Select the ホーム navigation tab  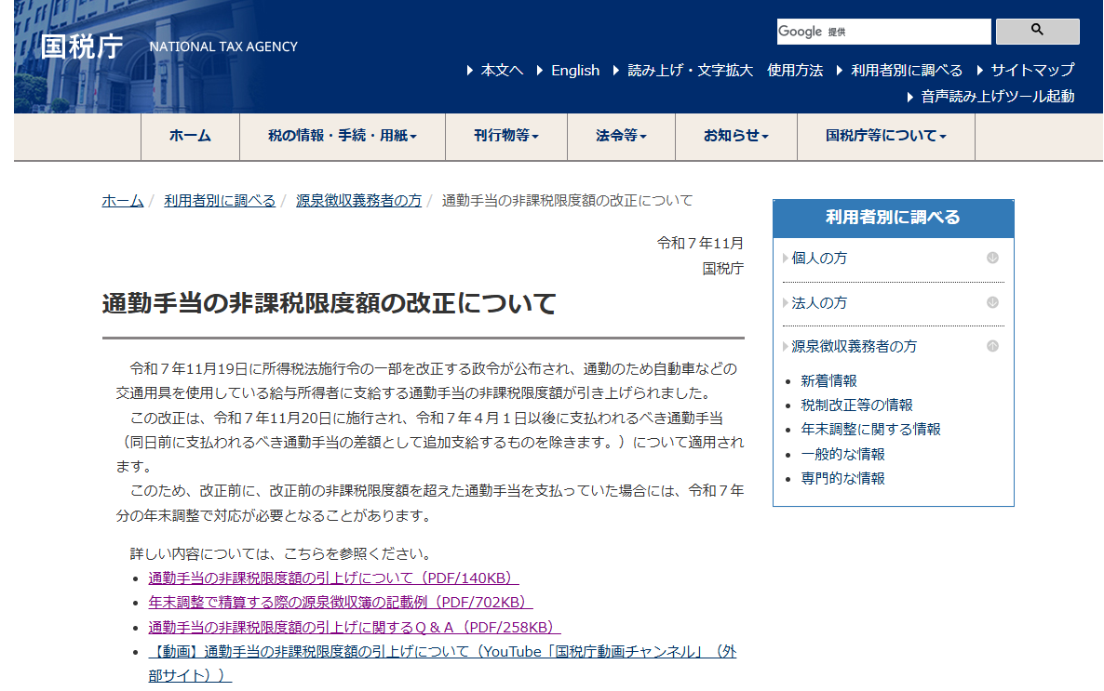(x=190, y=136)
